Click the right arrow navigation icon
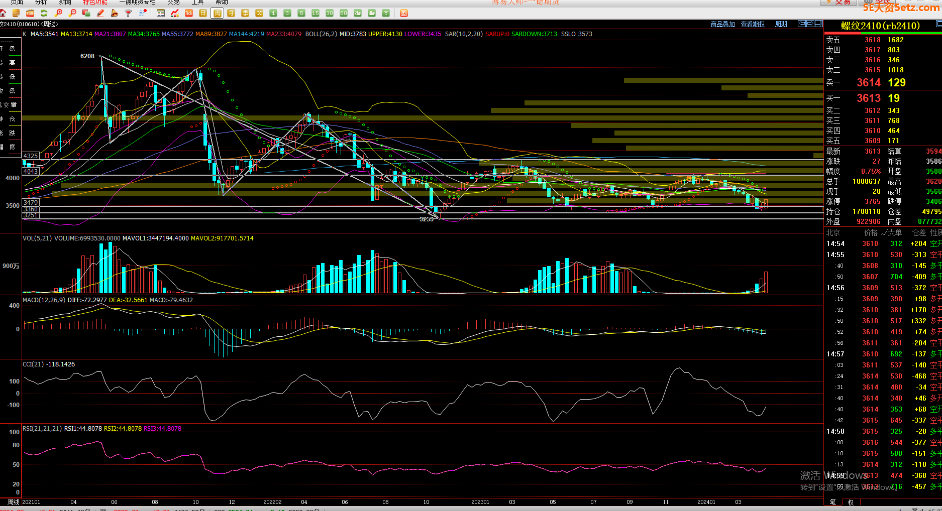 click(x=810, y=24)
